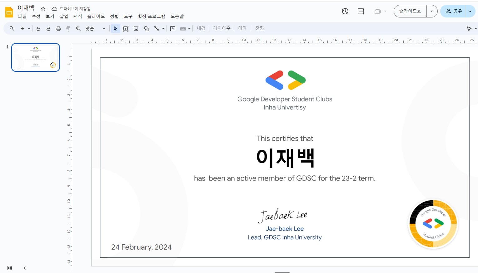
Task: Add a comment with the toolbar icon
Action: tap(173, 29)
